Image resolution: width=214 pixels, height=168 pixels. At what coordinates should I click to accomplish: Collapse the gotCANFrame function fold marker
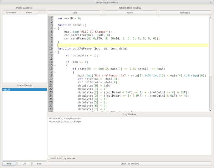click(x=55, y=52)
